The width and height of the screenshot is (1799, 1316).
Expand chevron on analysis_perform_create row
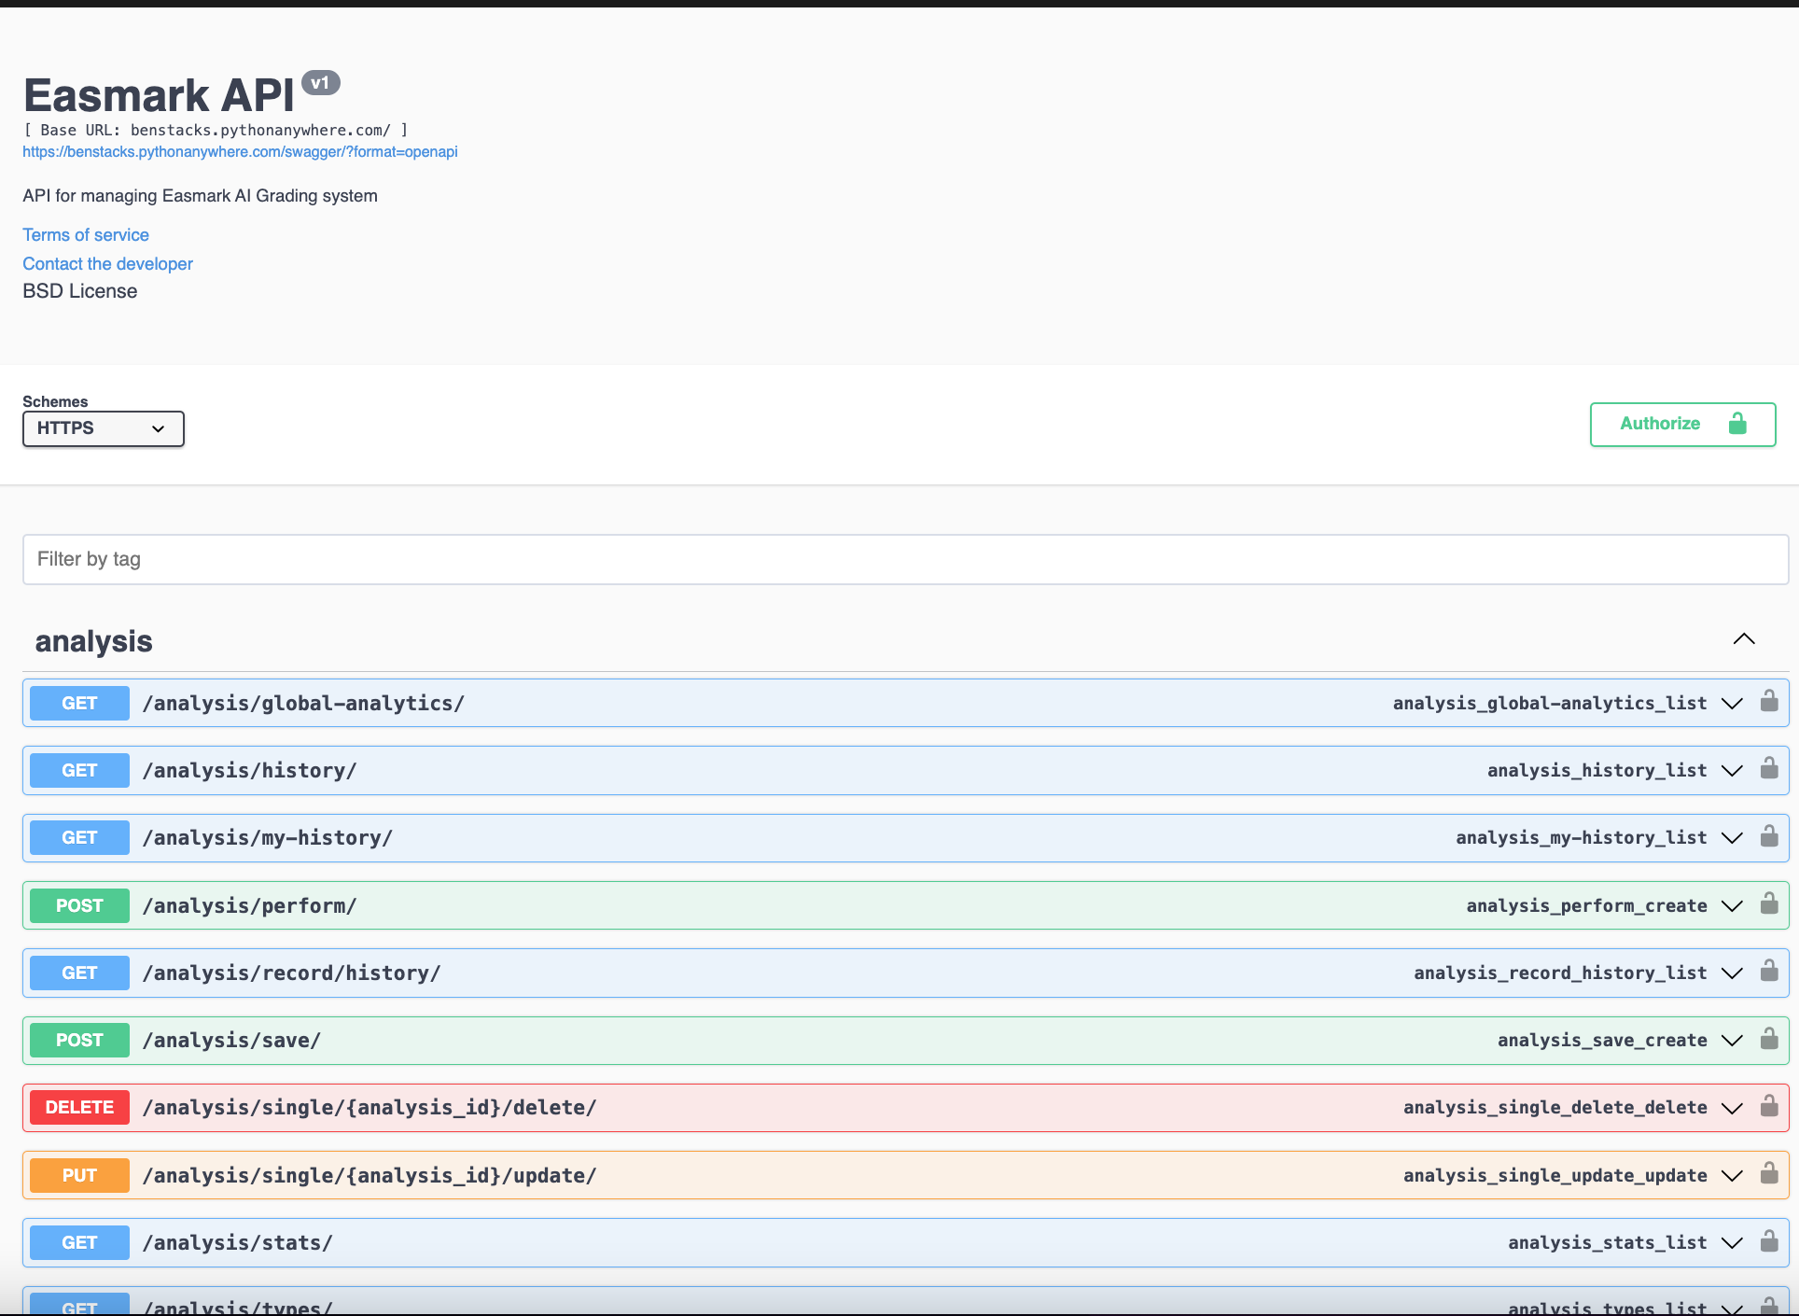(1732, 905)
